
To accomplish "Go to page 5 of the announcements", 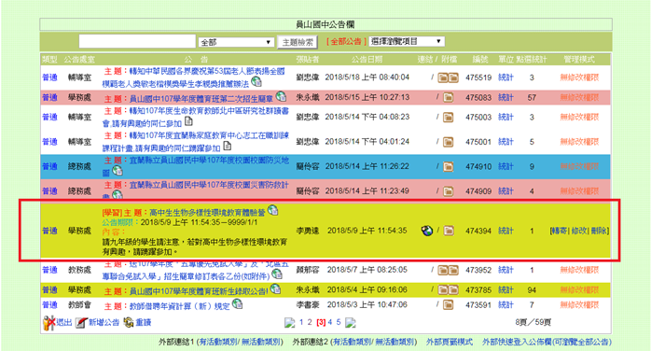I will coord(339,322).
